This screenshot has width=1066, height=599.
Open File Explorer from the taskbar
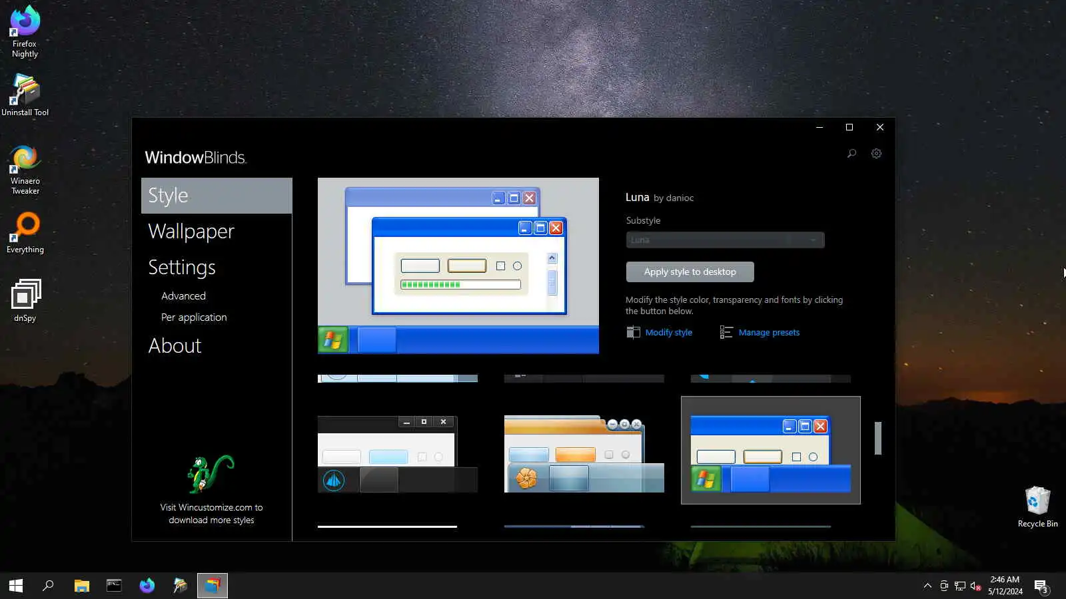[x=81, y=586]
